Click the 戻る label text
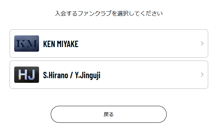Screen dimensions: 216x132 [x=109, y=114]
